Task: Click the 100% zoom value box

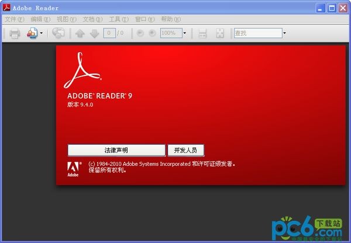Action: click(171, 33)
